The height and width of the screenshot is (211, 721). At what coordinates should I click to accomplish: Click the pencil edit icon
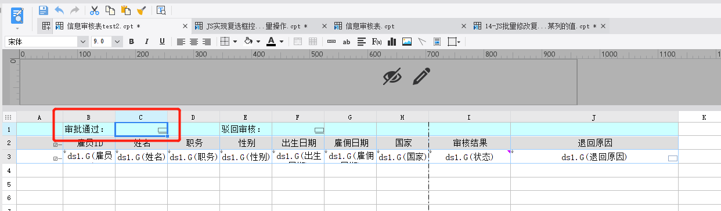coord(421,76)
